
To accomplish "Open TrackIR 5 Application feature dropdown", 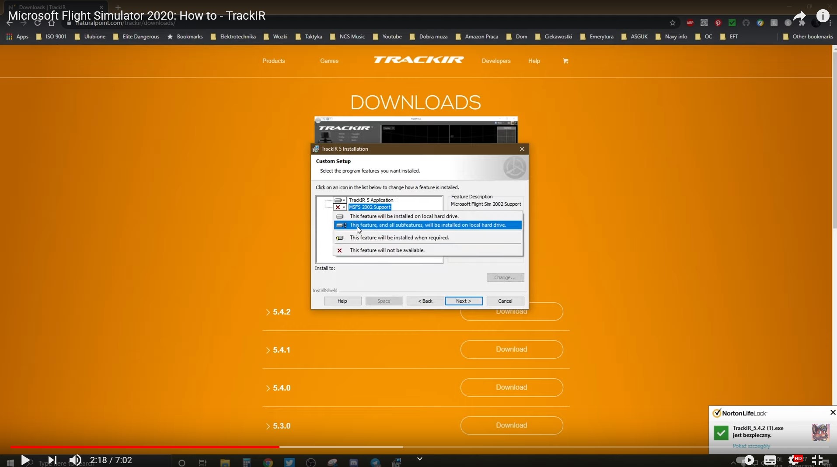I will 340,200.
